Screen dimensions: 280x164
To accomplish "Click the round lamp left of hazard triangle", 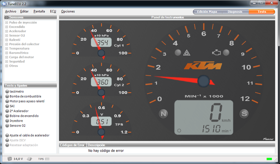I will coord(178,53).
